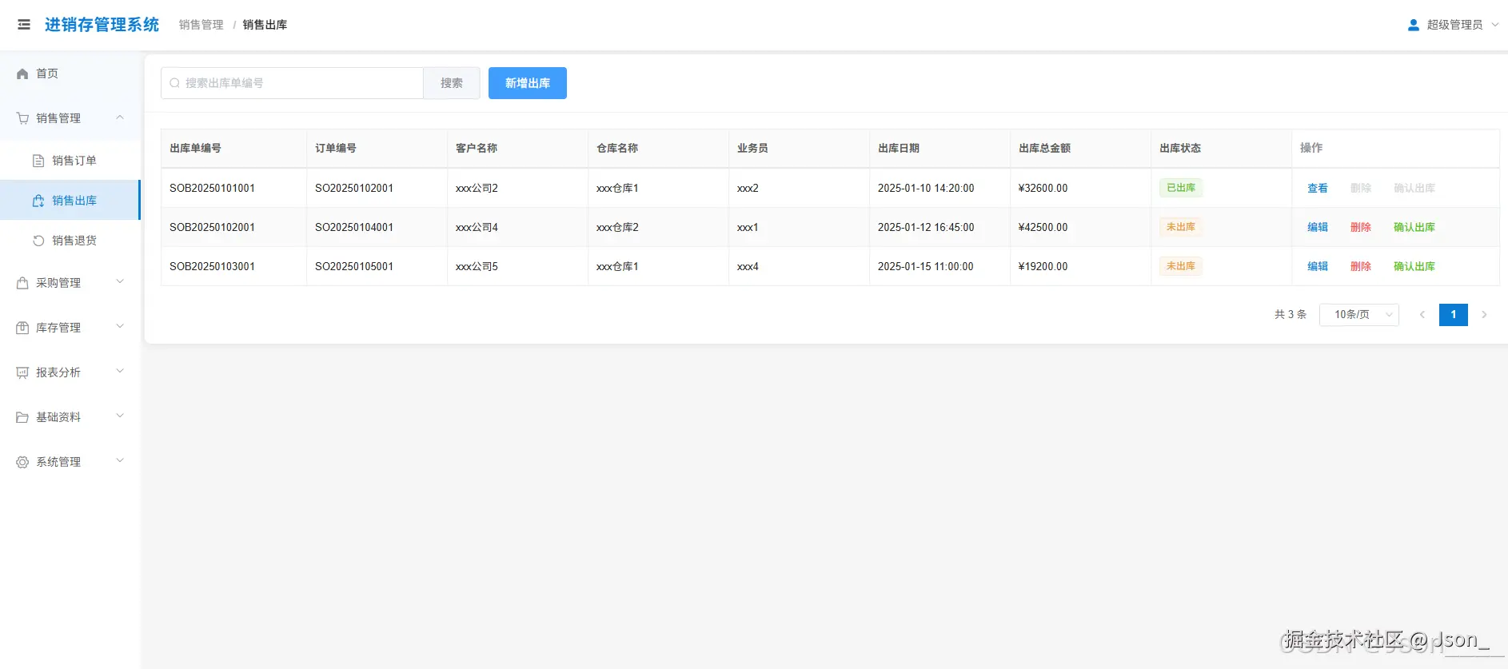Click order number SO20250102001
Image resolution: width=1508 pixels, height=669 pixels.
point(354,189)
